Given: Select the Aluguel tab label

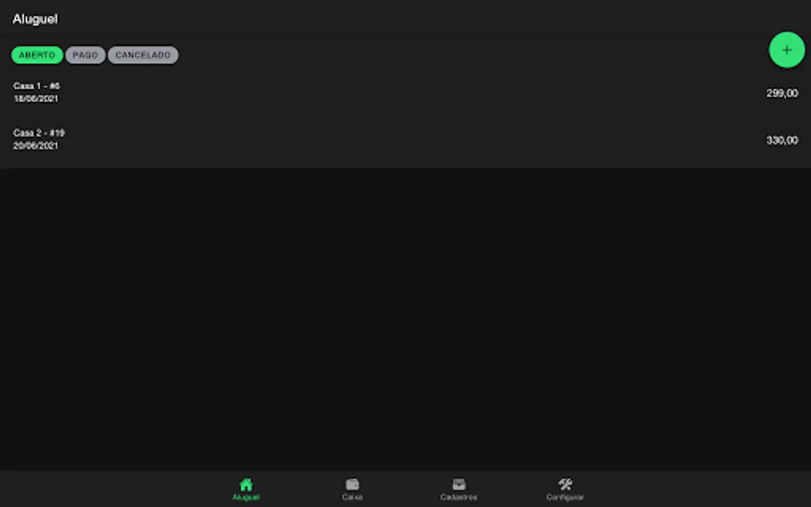Looking at the screenshot, I should tap(246, 497).
